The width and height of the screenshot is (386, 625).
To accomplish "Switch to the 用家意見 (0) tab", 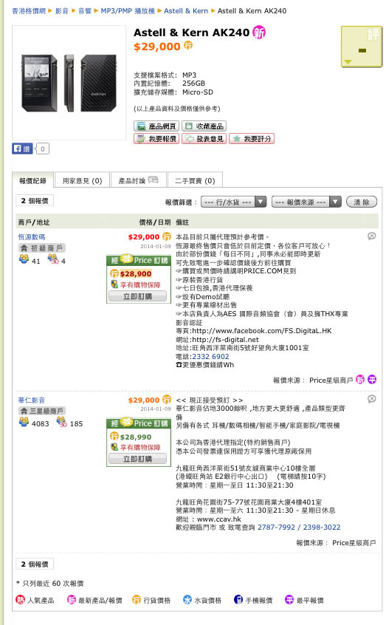I will coord(82,181).
